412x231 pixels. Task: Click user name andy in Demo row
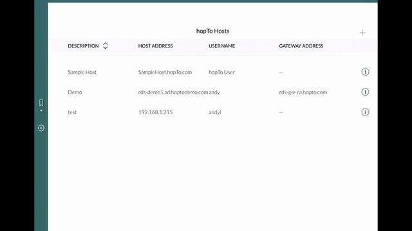(x=214, y=92)
